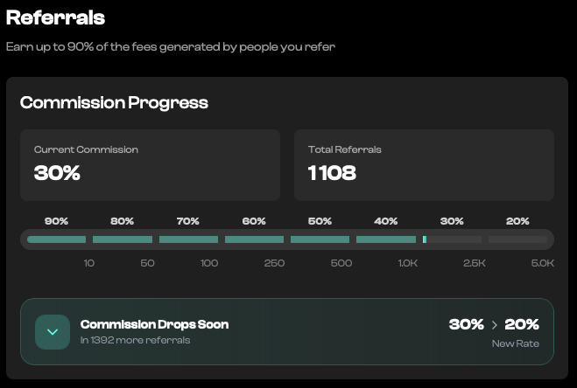Click the 50 referrals threshold label

pos(148,263)
